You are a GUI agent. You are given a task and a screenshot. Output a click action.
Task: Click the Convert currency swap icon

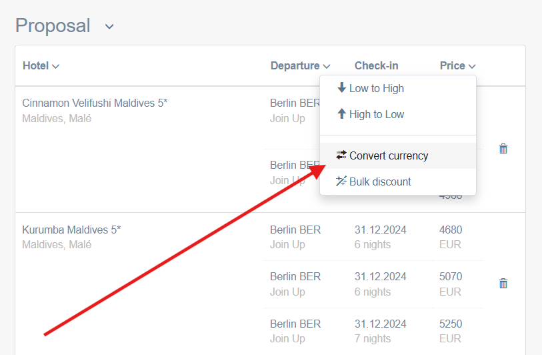[341, 155]
